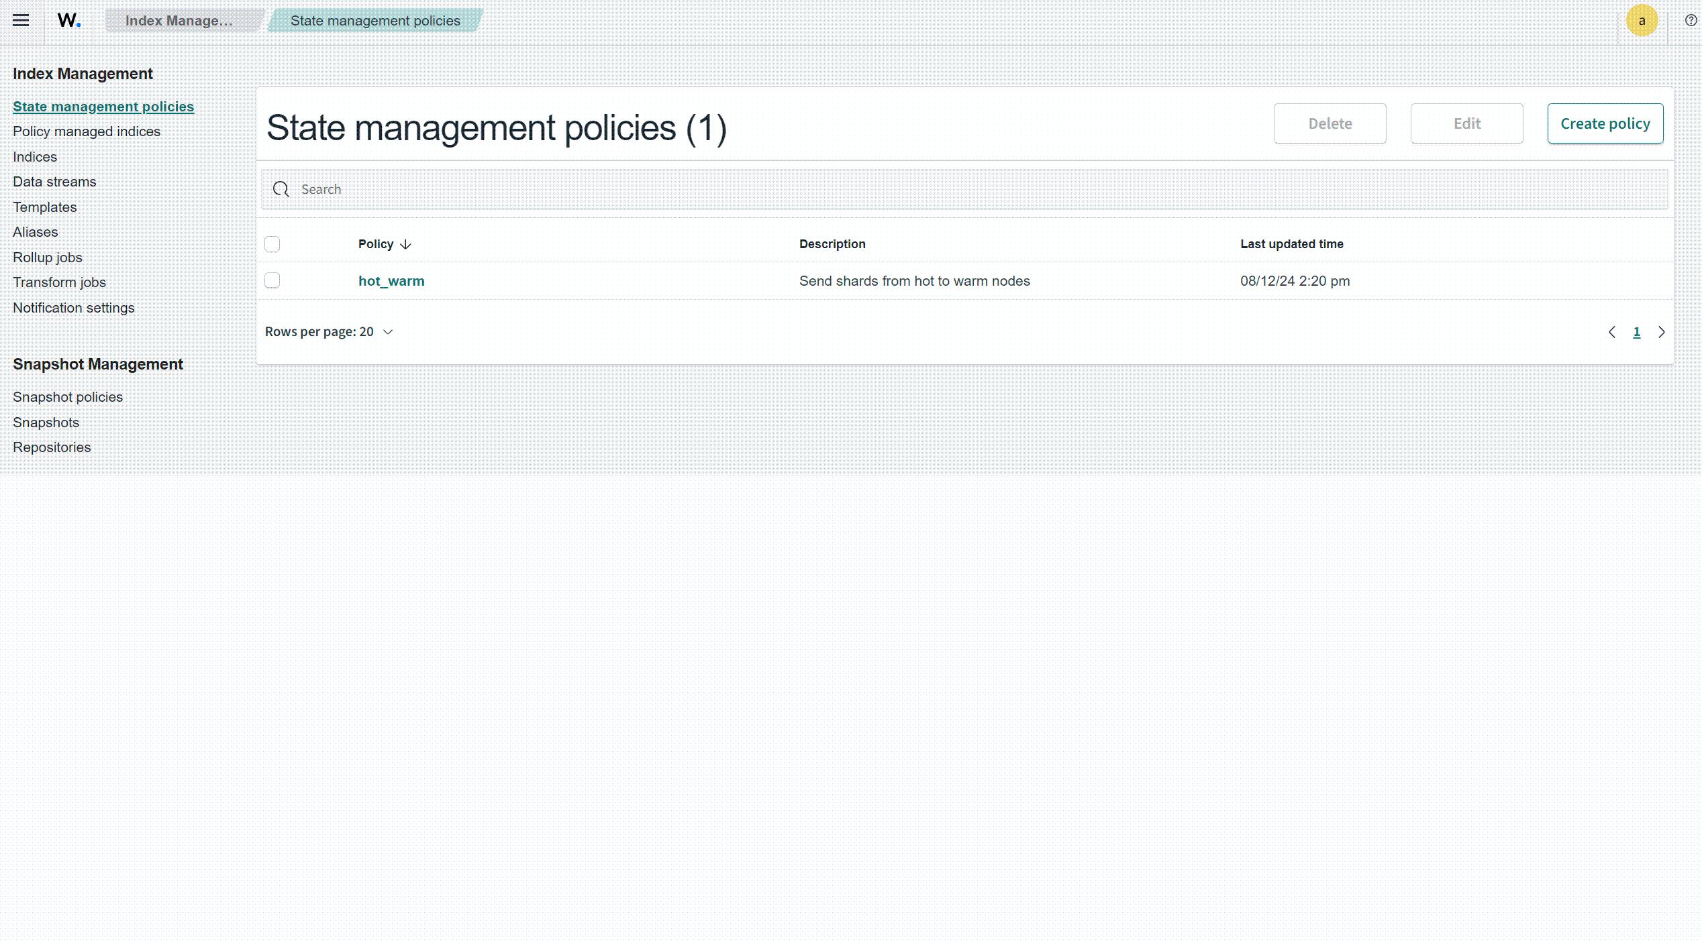This screenshot has width=1702, height=941.
Task: Click the Policy column sort arrow
Action: [405, 245]
